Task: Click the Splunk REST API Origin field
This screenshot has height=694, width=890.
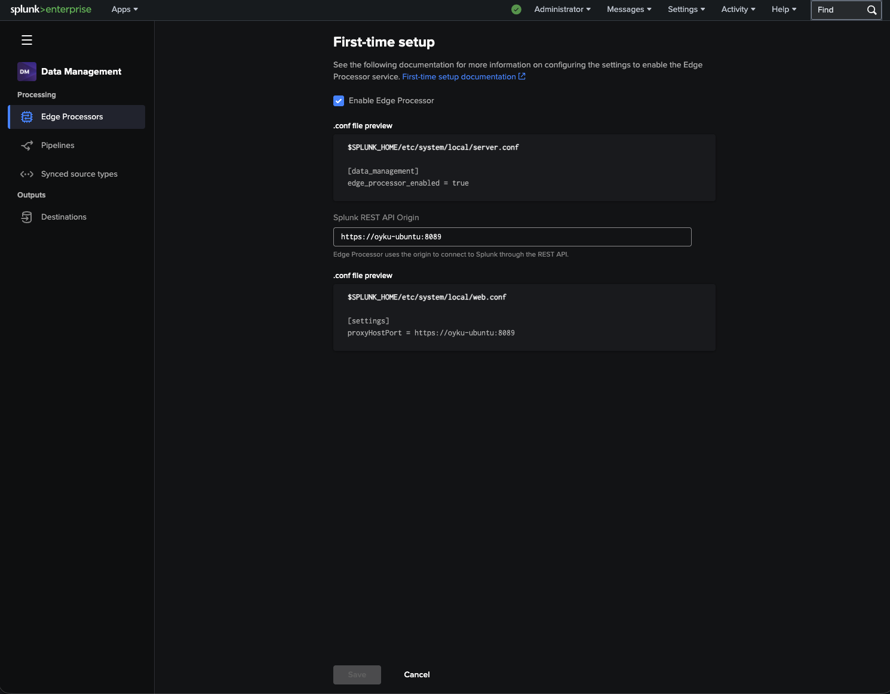Action: click(512, 237)
